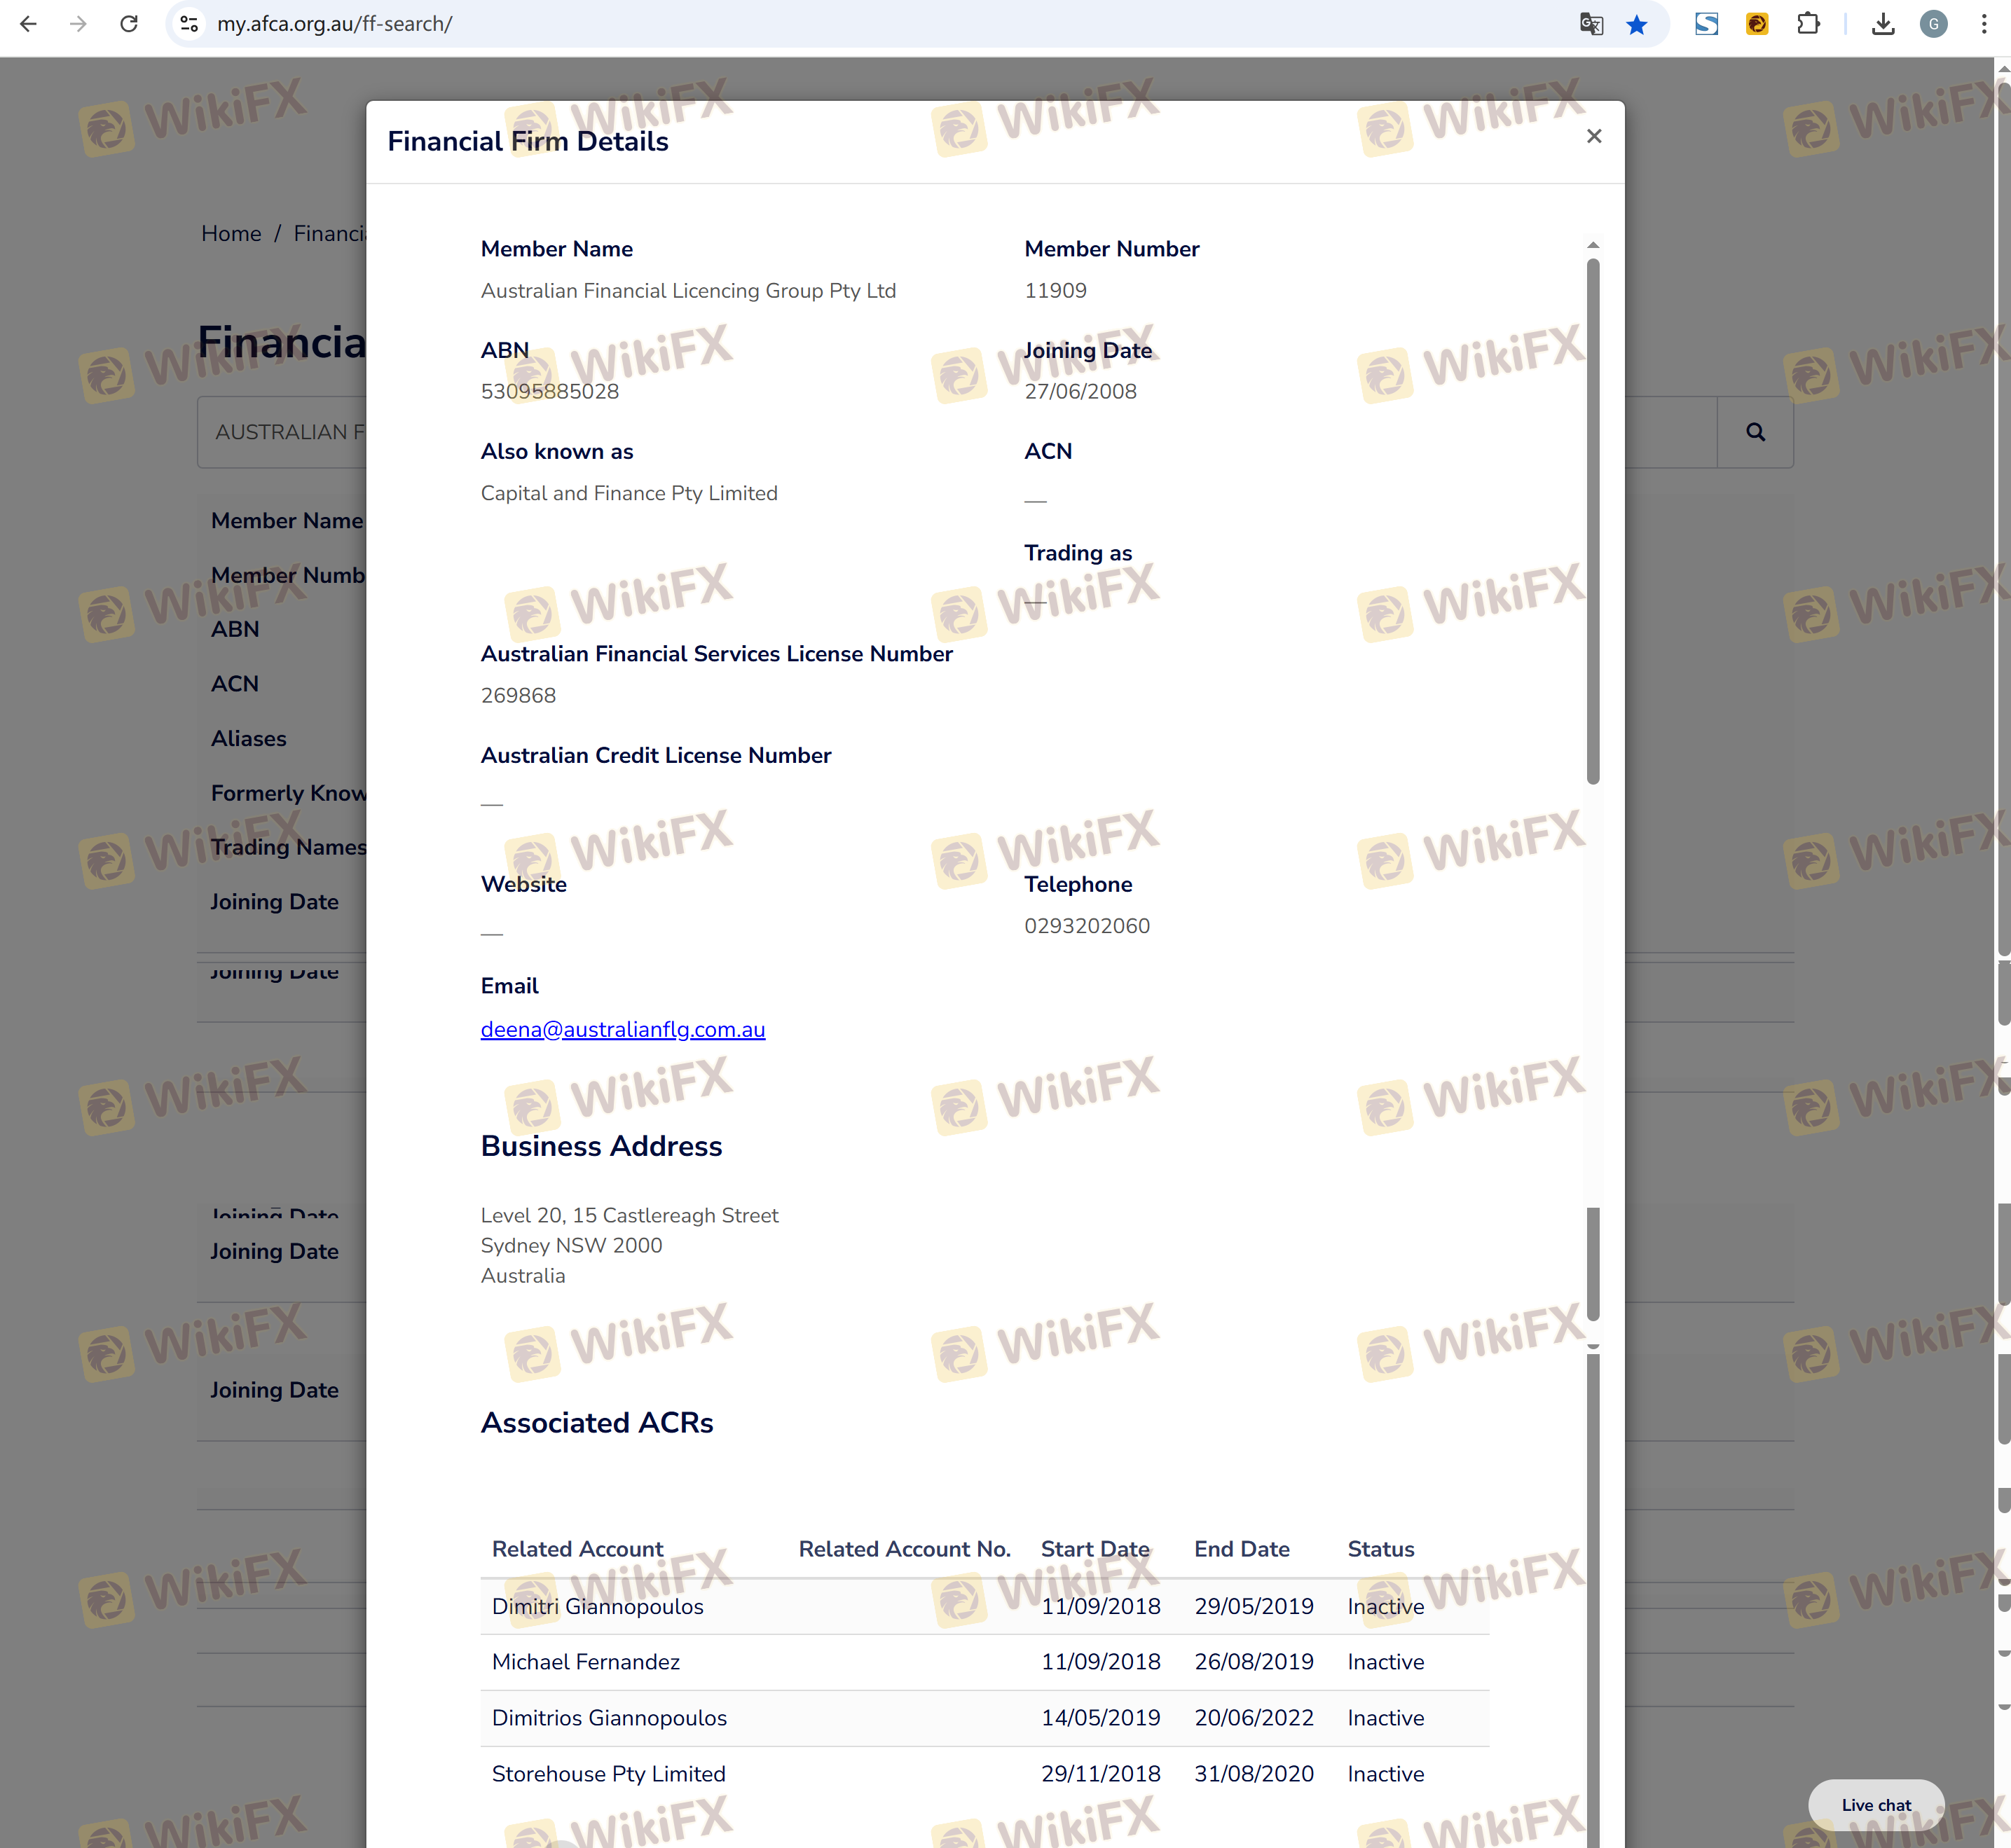Open the Chrome three-dot menu
The width and height of the screenshot is (2011, 1848).
[x=1984, y=24]
